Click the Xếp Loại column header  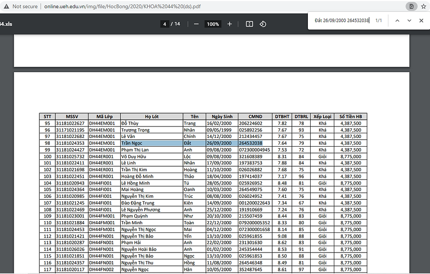[322, 116]
